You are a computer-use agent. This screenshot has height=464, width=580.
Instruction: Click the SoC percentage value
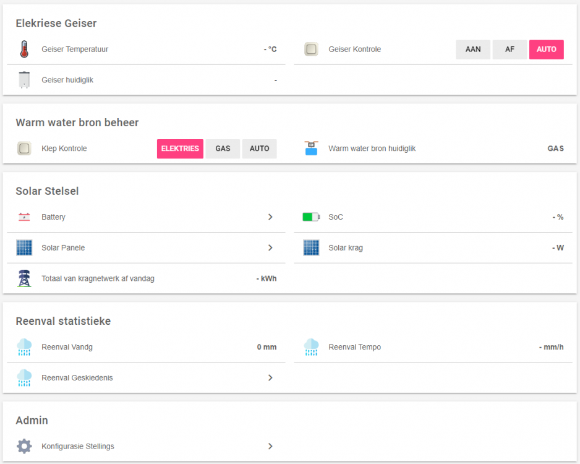click(558, 217)
